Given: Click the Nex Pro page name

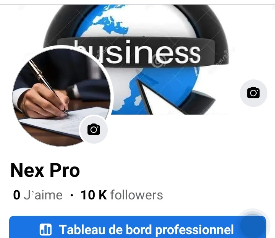Looking at the screenshot, I should point(45,170).
